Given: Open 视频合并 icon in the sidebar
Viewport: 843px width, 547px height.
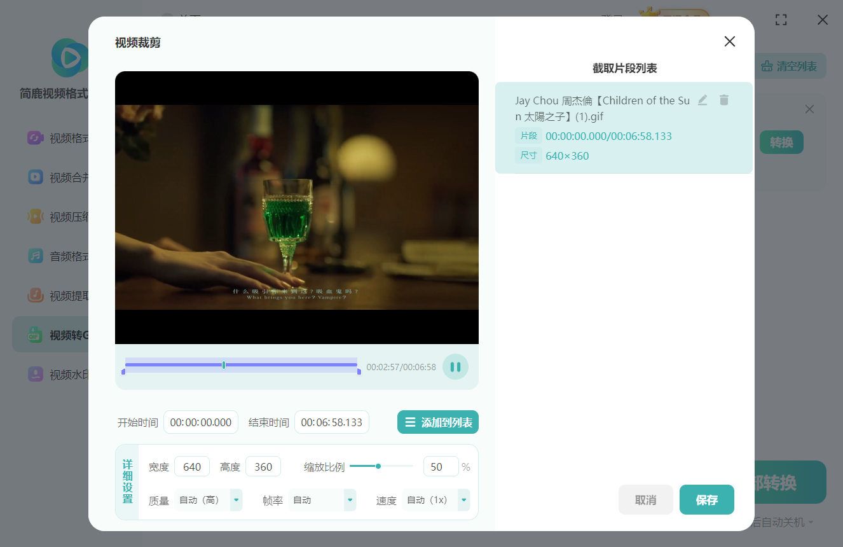Looking at the screenshot, I should 36,177.
